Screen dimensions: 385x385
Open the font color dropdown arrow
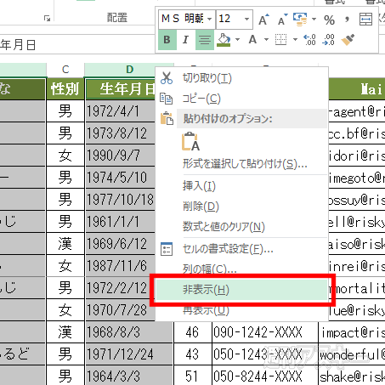[x=266, y=40]
